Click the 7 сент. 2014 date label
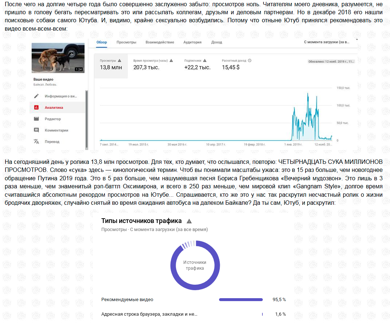Image resolution: width=390 pixels, height=323 pixels. pos(109,145)
